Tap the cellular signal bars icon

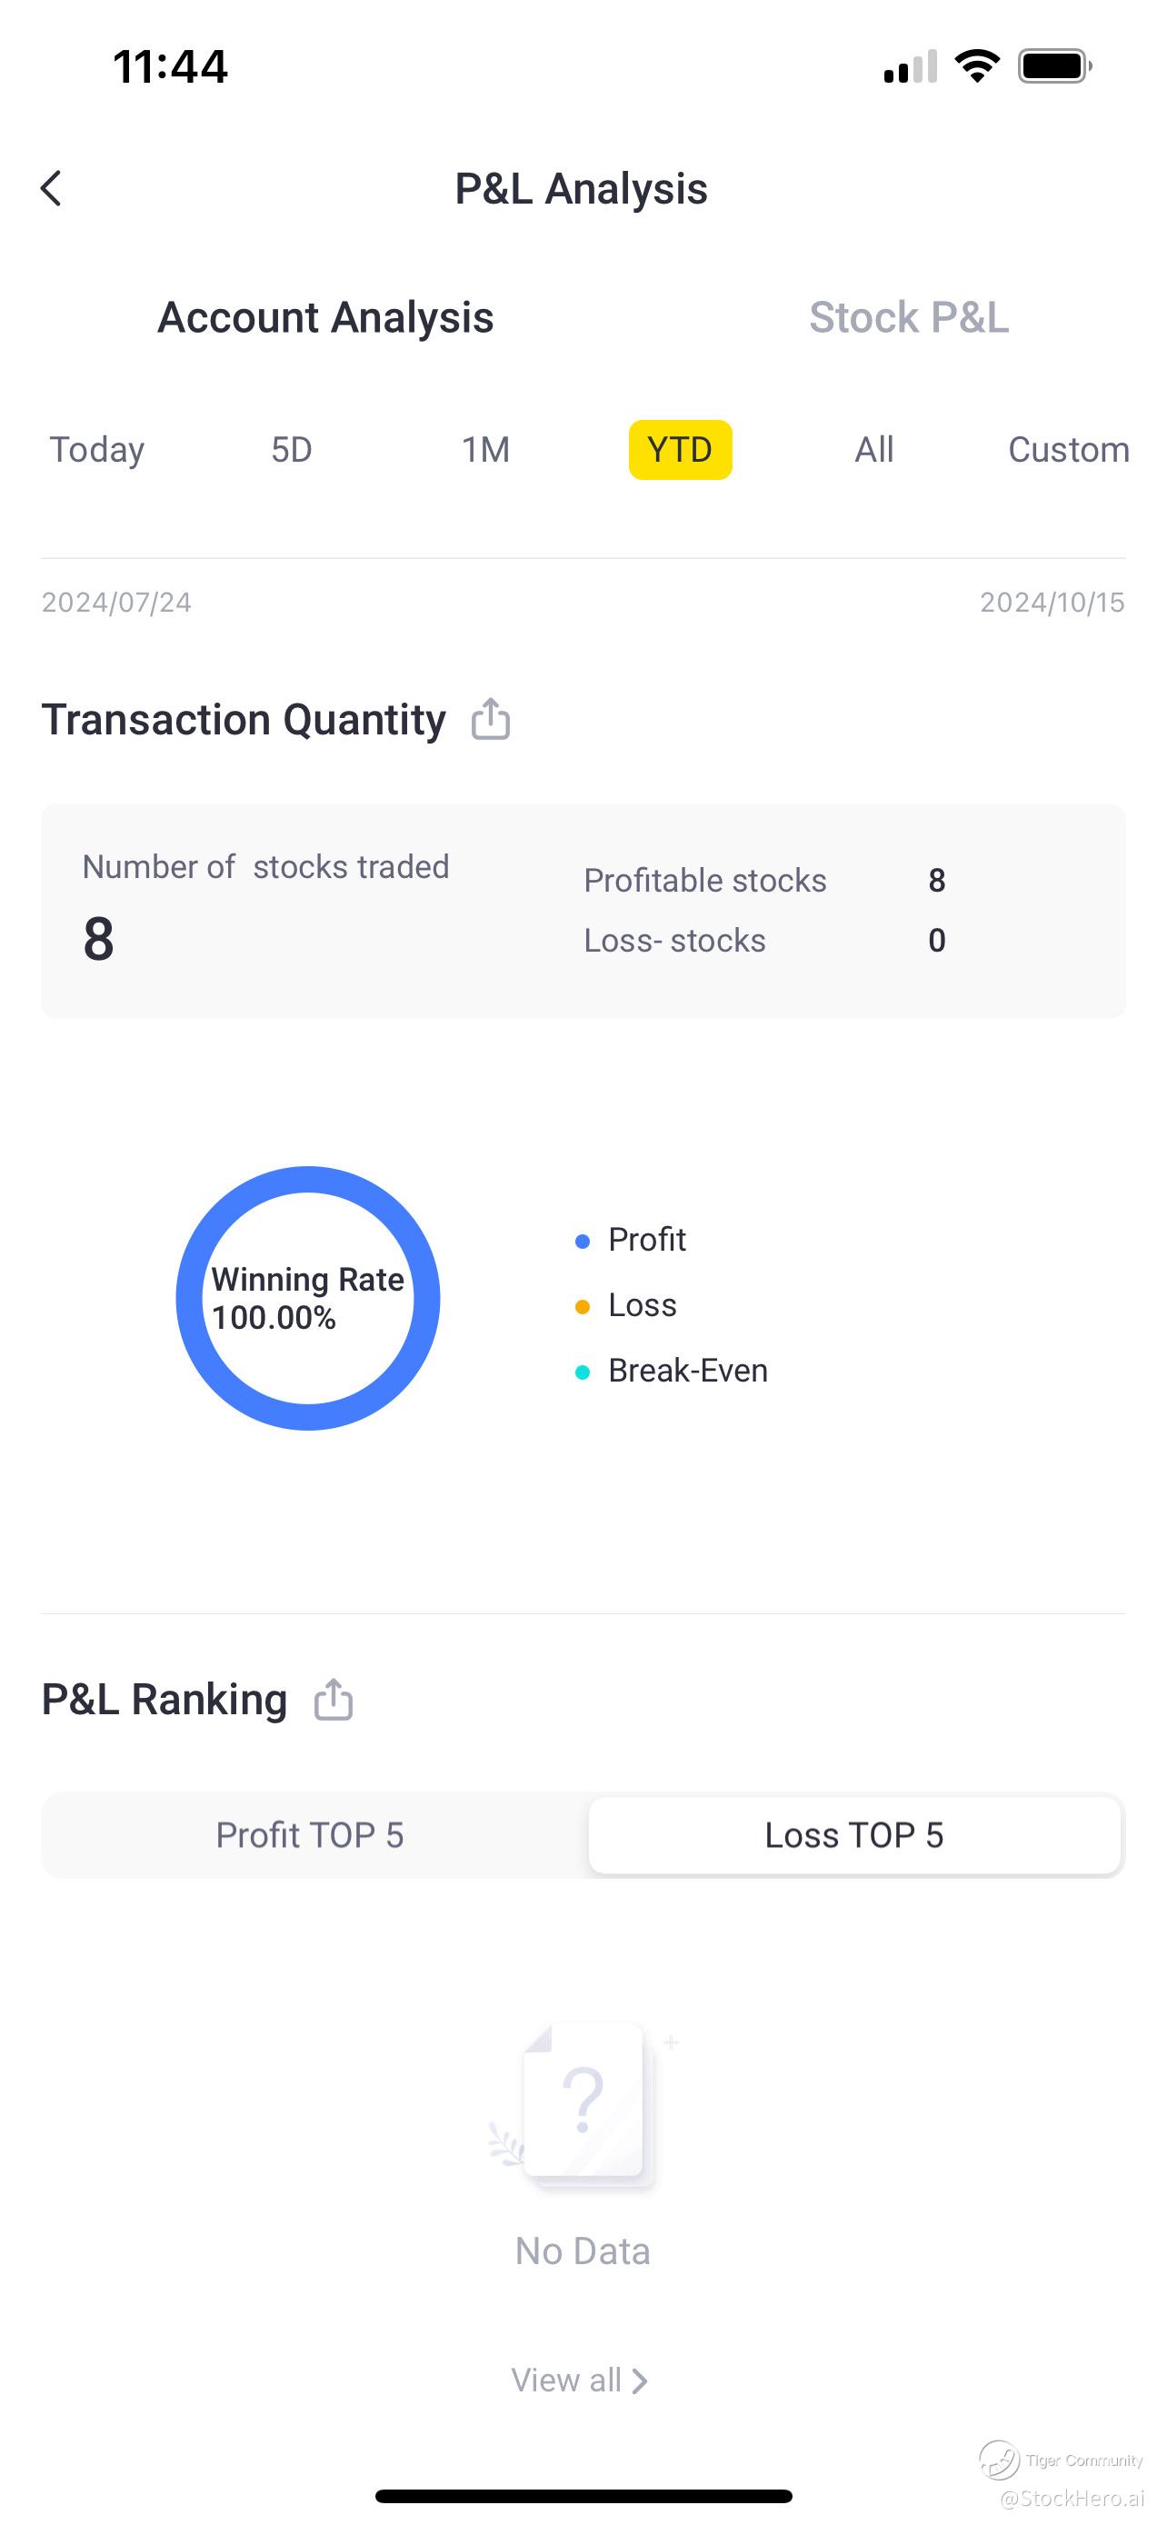[x=909, y=66]
